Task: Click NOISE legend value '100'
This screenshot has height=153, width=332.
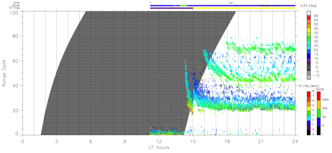Action: (x=324, y=117)
